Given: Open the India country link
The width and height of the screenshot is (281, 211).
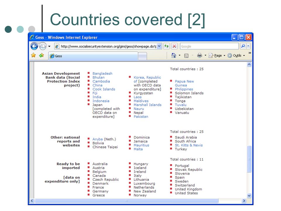Looking at the screenshot, I should pyautogui.click(x=97, y=97).
